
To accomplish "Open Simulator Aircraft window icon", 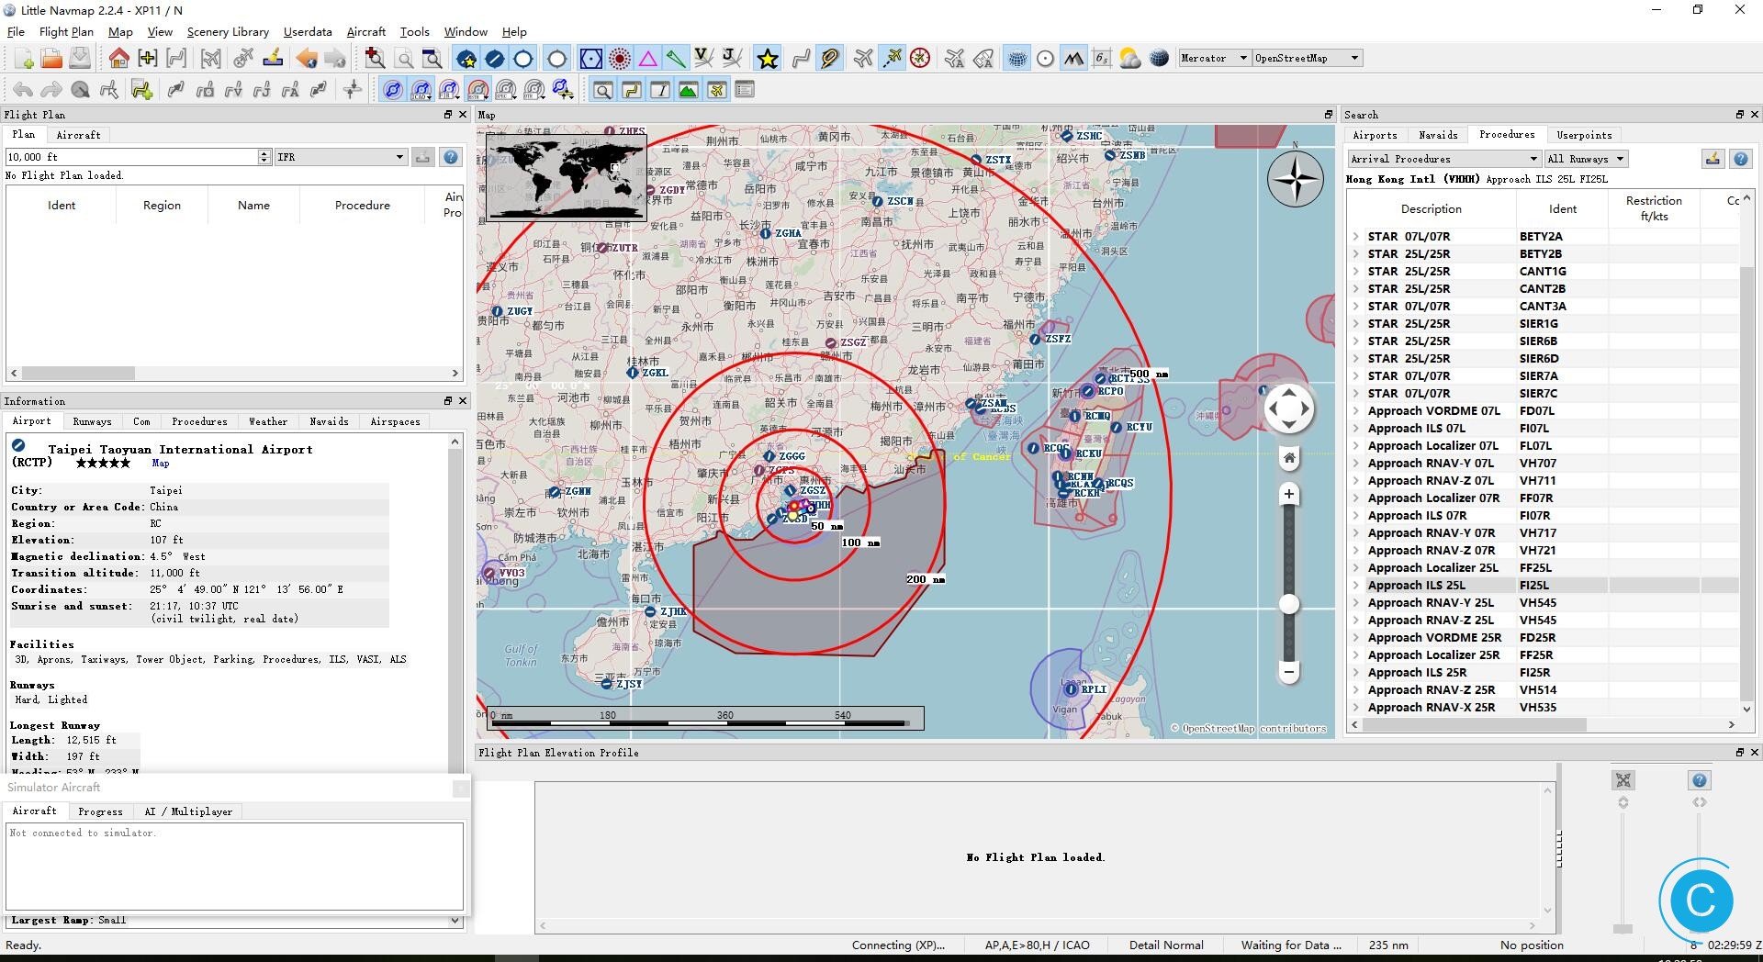I will point(717,90).
